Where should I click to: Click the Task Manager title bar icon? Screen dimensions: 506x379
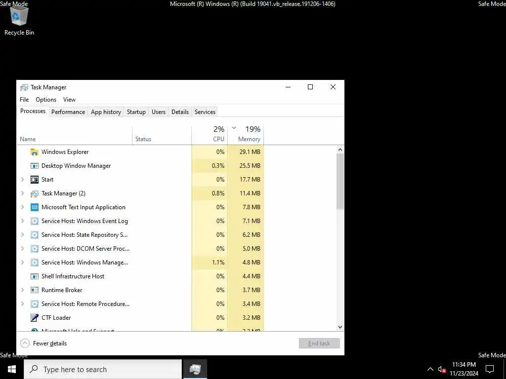[x=24, y=87]
